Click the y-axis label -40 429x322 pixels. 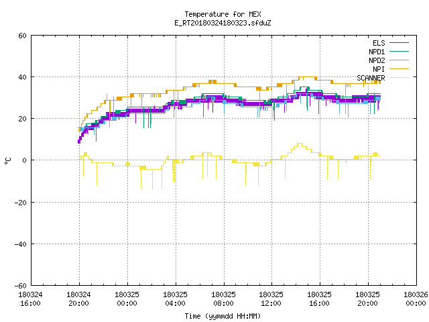coord(21,244)
